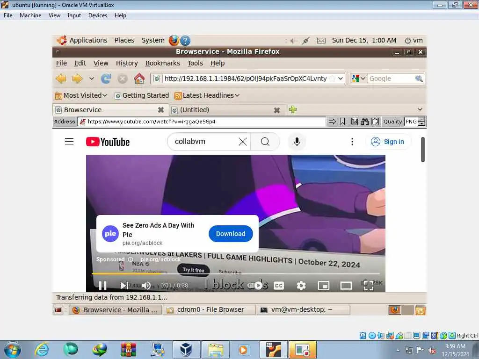
Task: Open Windows Start button
Action: [13, 350]
